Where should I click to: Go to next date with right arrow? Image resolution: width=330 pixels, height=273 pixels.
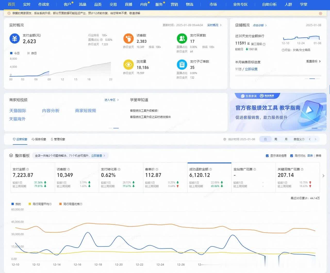315,139
